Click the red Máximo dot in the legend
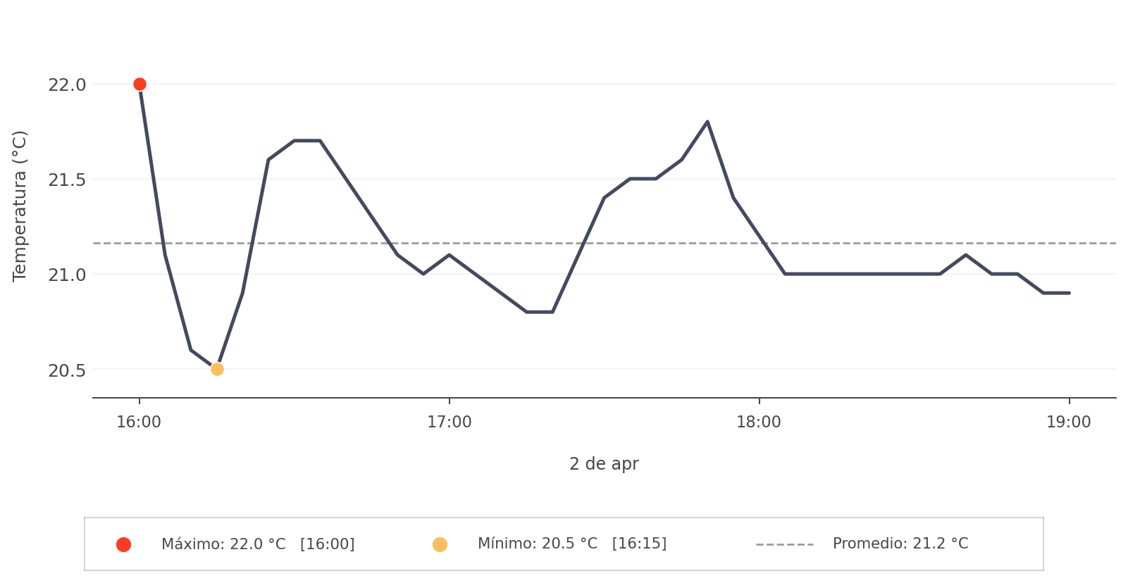Screen dimensions: 1128x583 [123, 544]
